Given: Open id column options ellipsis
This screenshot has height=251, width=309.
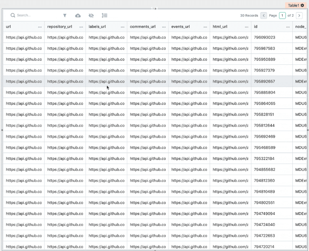Looking at the screenshot, I should [288, 27].
